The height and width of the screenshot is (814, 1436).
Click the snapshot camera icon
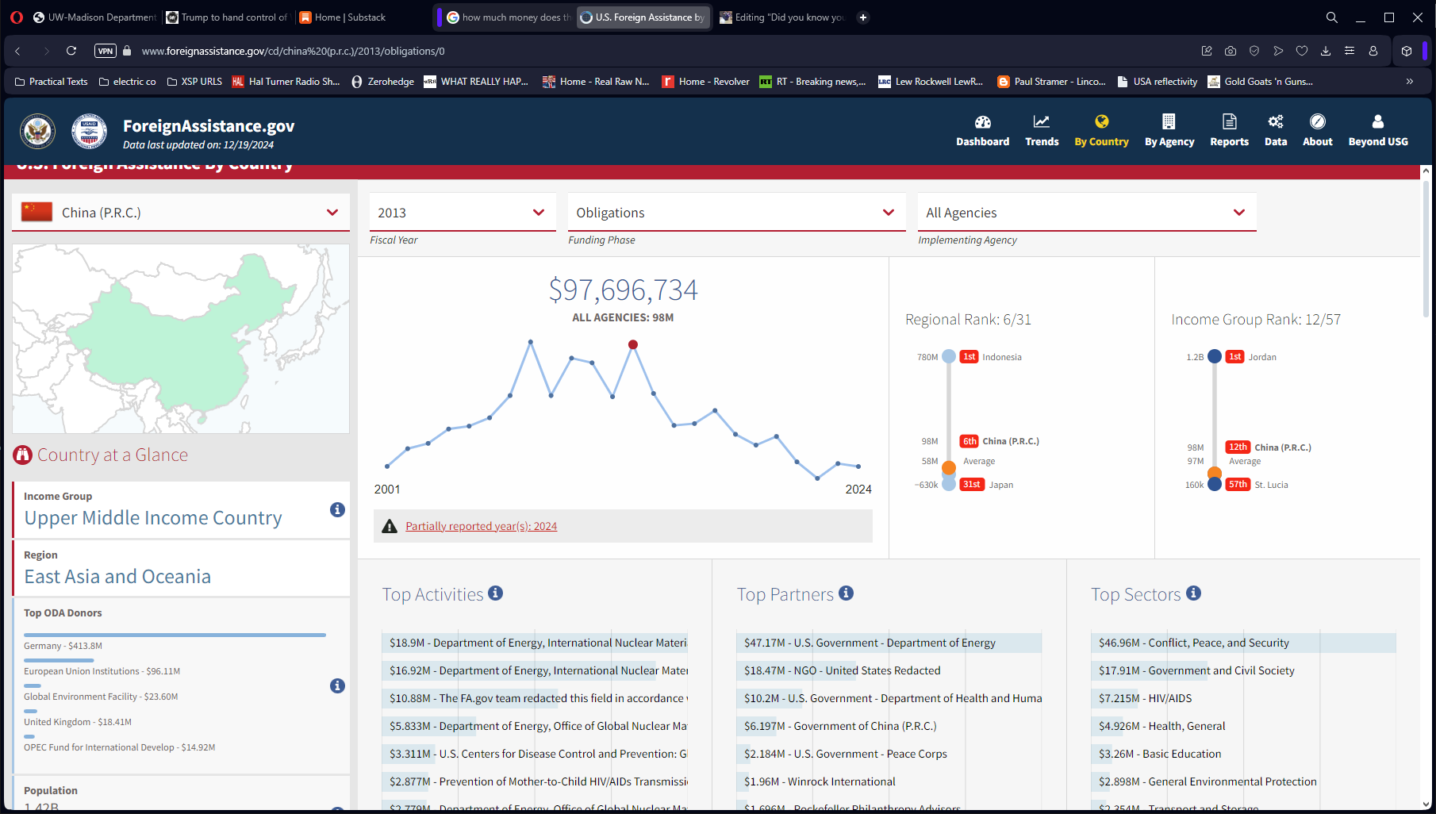tap(1231, 51)
